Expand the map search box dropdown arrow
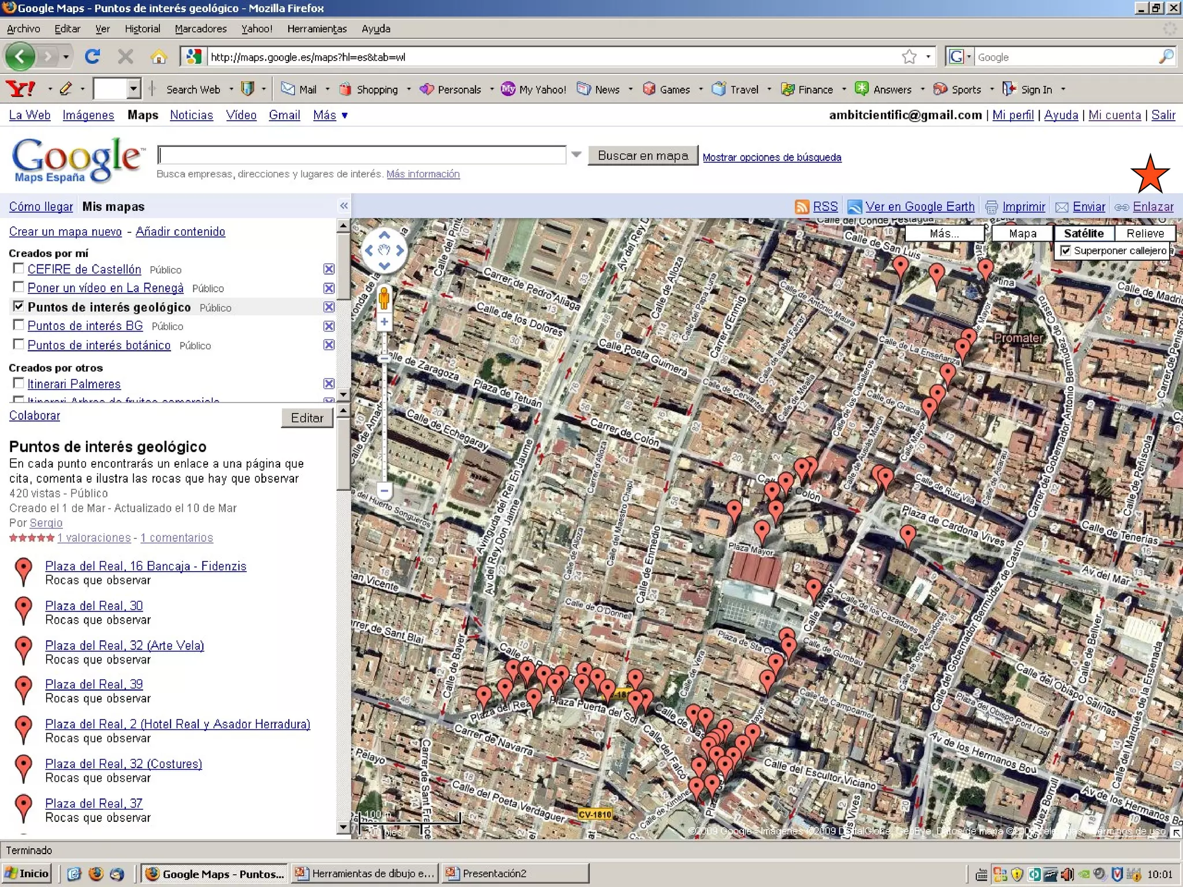Viewport: 1183px width, 887px height. [576, 155]
